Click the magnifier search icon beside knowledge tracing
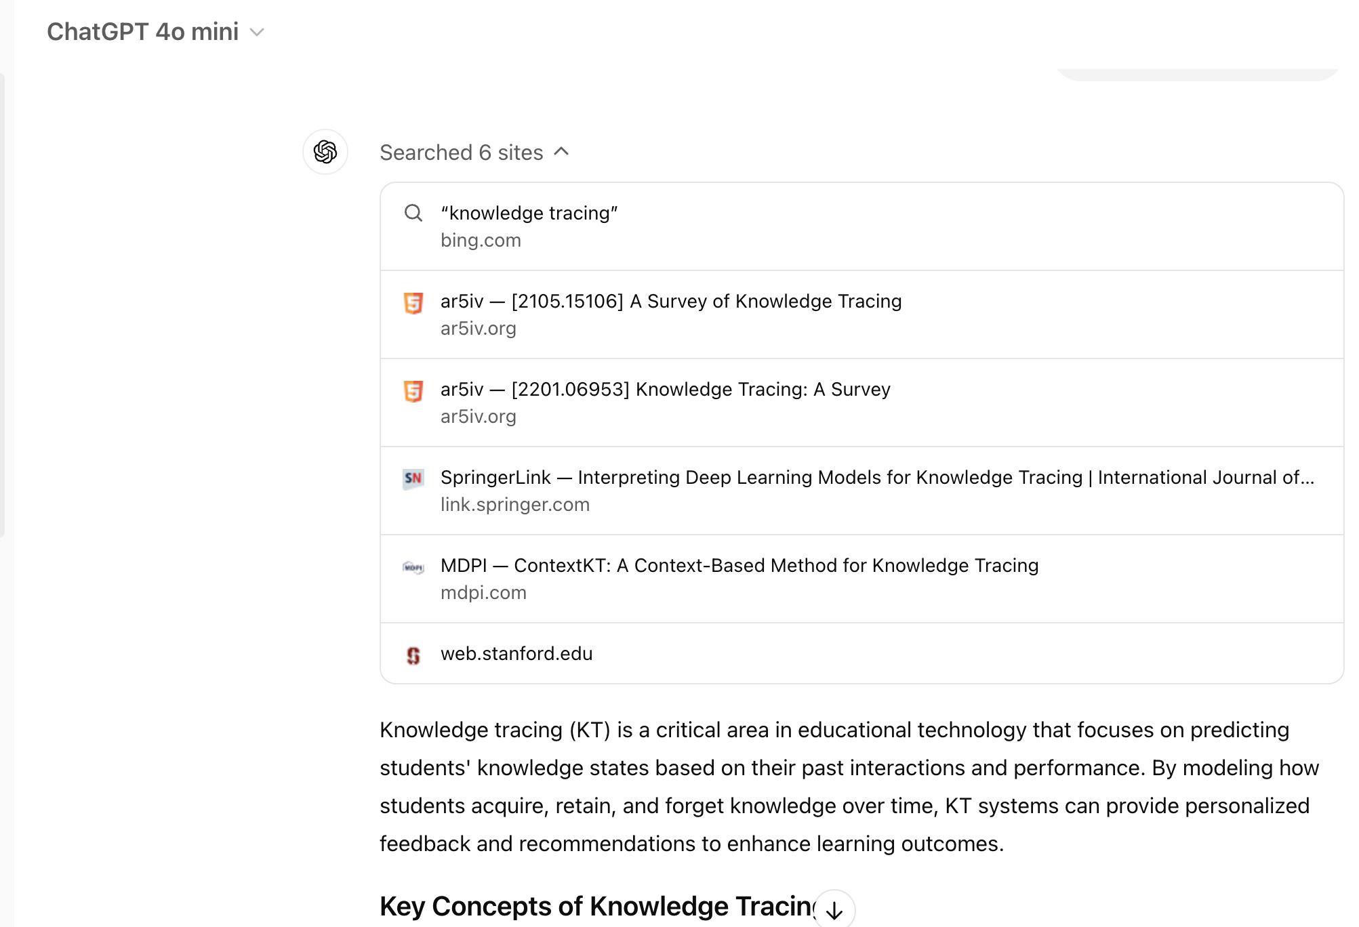Image resolution: width=1359 pixels, height=927 pixels. tap(413, 213)
